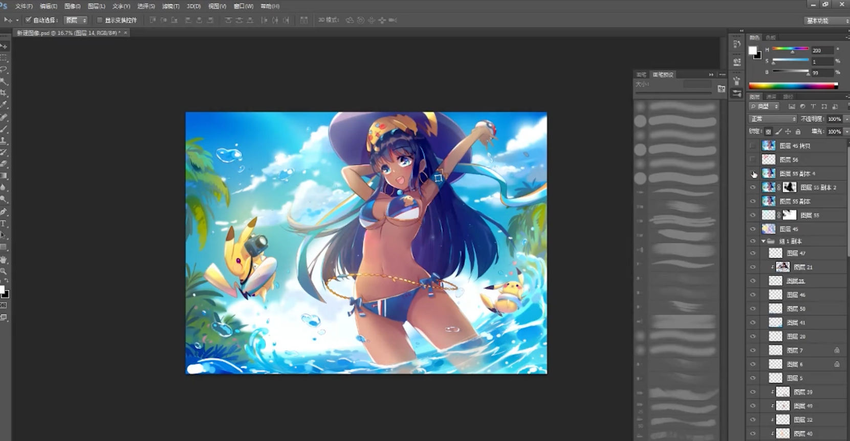Open the workspace 基本功能 dropdown

[827, 21]
